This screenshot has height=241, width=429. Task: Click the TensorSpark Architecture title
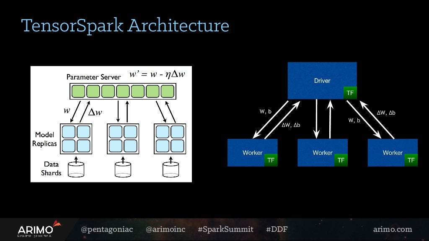pos(125,26)
